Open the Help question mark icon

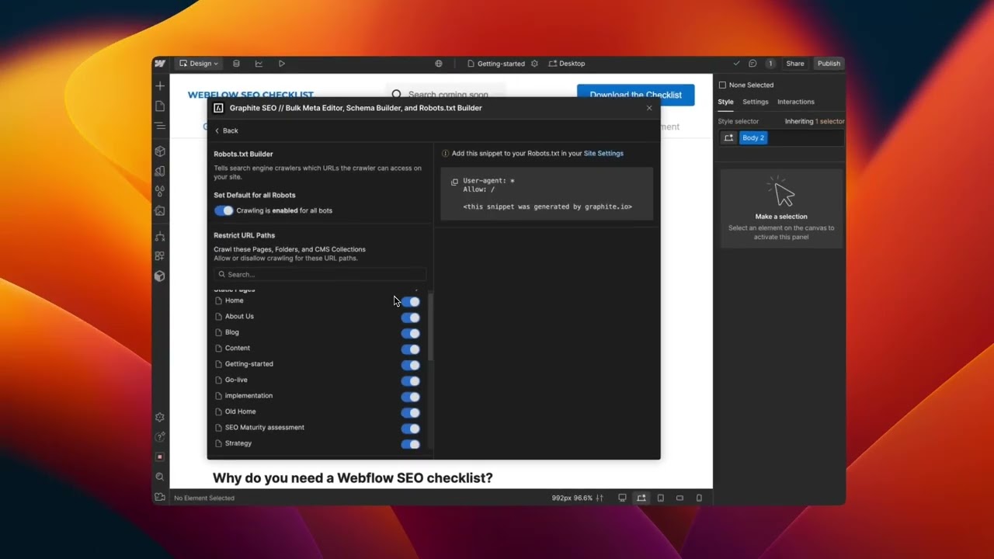point(160,437)
